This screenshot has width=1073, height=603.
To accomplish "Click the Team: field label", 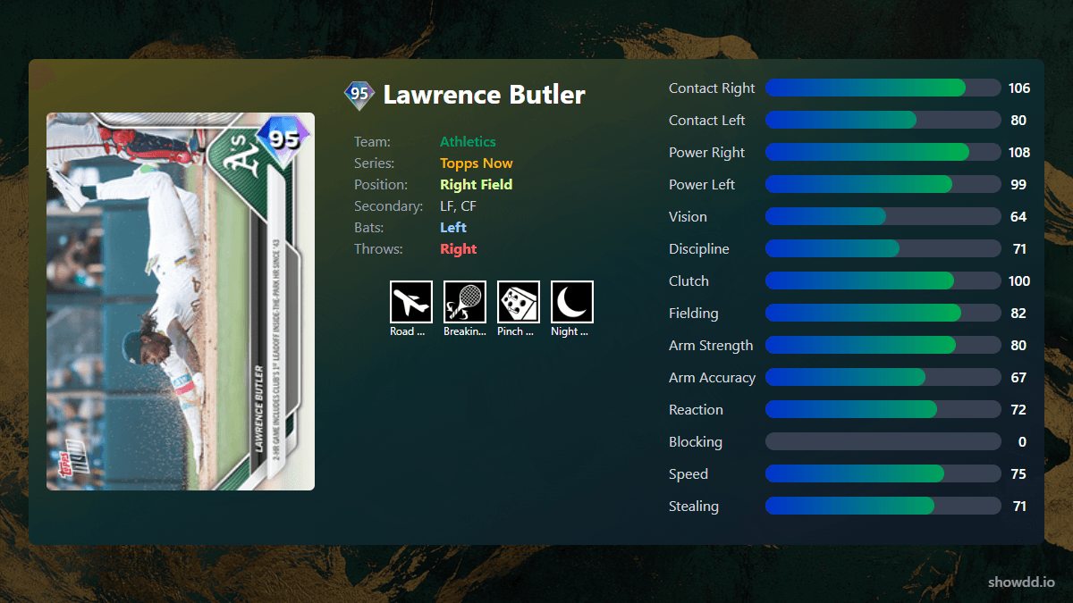I will [372, 141].
